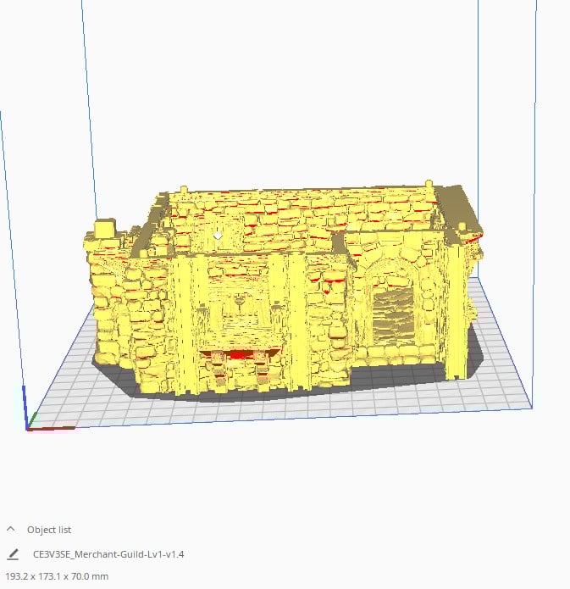Click the Object list label
The width and height of the screenshot is (570, 589).
coord(49,530)
